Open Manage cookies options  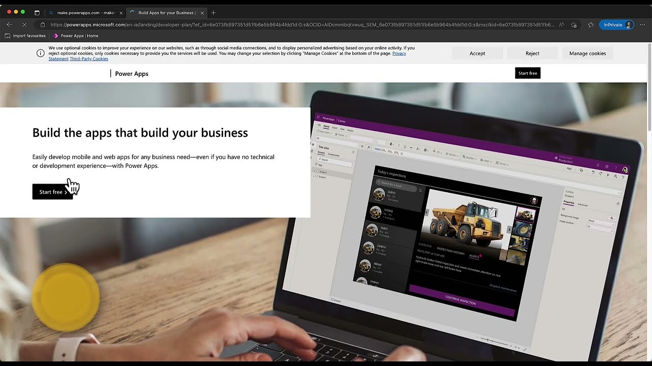[587, 53]
